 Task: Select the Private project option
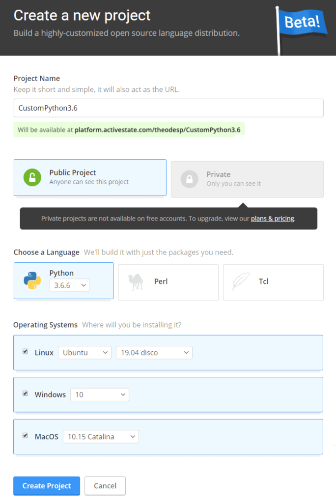pyautogui.click(x=247, y=179)
